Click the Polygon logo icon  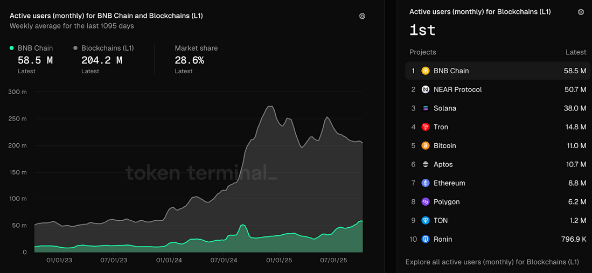(x=426, y=202)
